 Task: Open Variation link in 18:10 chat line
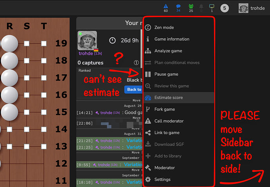click(x=134, y=182)
